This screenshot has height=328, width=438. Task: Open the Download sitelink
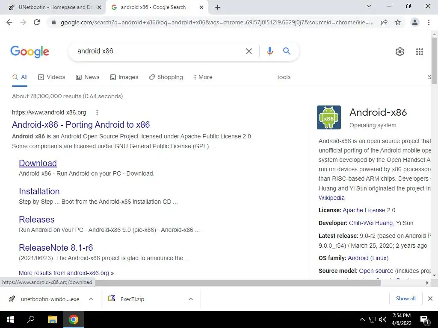pyautogui.click(x=38, y=163)
